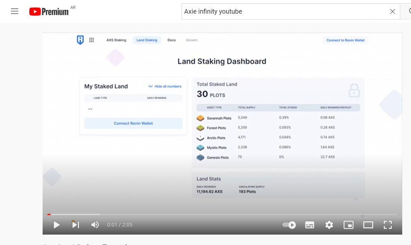Click the Savannah Plots icon
411x245 pixels.
pos(200,118)
